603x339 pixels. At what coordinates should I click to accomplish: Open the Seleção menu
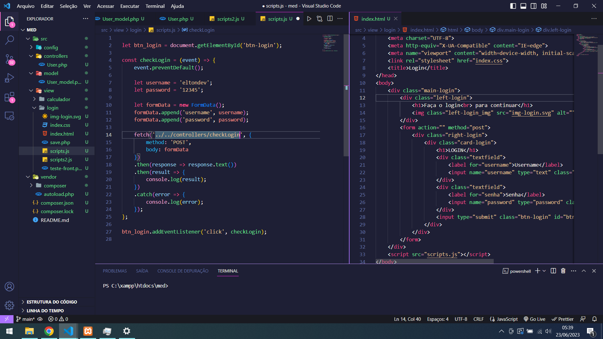click(68, 6)
